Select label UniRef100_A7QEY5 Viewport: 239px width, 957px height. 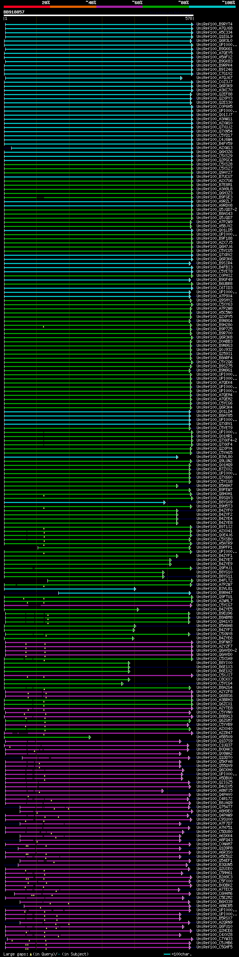tap(214, 53)
